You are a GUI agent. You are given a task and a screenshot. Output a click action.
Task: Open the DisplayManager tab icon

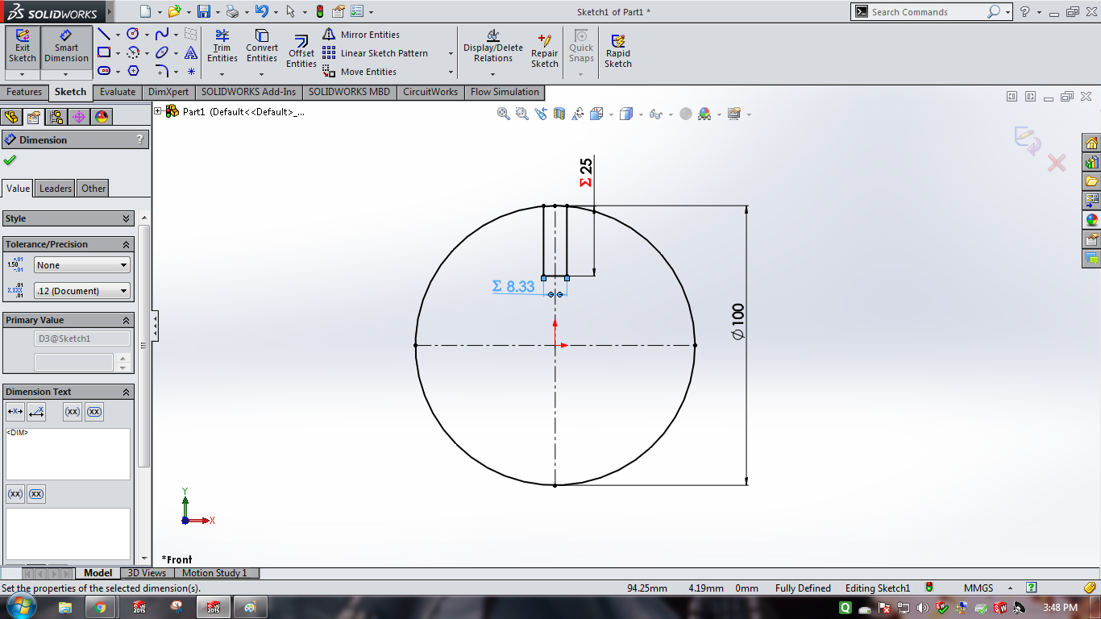(102, 117)
